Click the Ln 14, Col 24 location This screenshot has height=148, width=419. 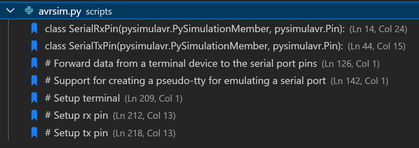tap(378, 29)
